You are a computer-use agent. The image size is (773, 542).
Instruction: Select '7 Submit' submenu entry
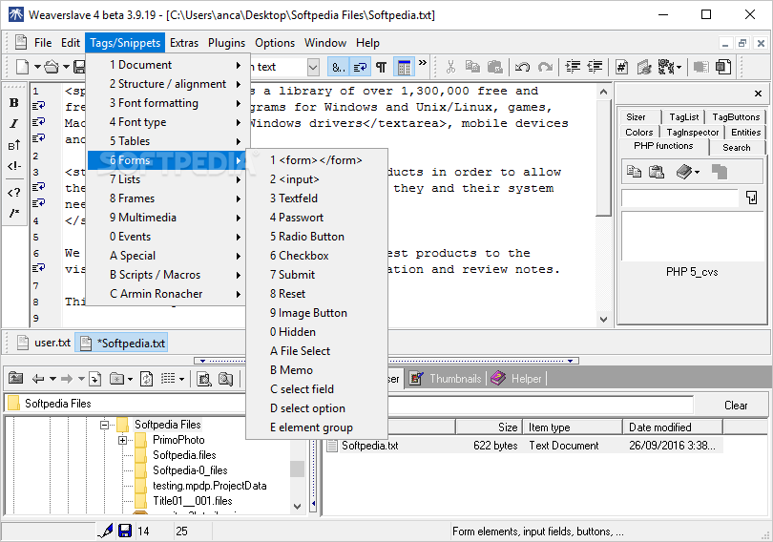click(x=317, y=275)
